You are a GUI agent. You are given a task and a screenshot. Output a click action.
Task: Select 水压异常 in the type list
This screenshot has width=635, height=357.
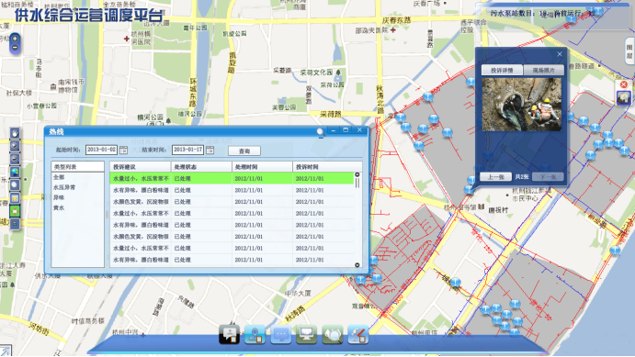pos(64,187)
